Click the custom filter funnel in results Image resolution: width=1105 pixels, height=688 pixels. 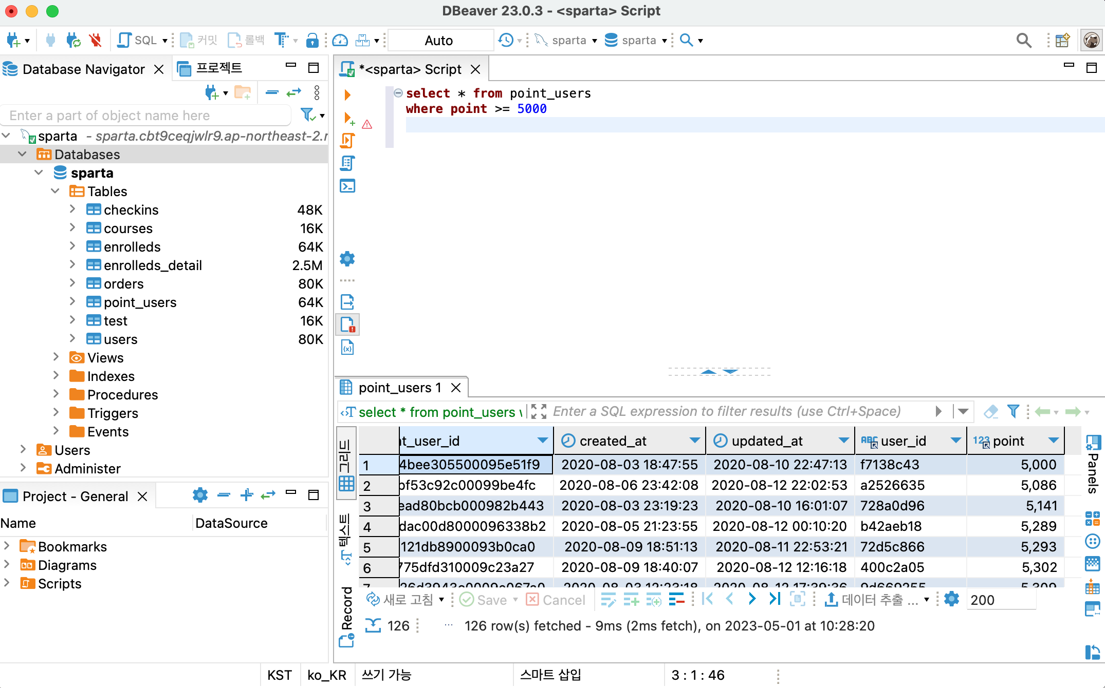click(x=1013, y=411)
